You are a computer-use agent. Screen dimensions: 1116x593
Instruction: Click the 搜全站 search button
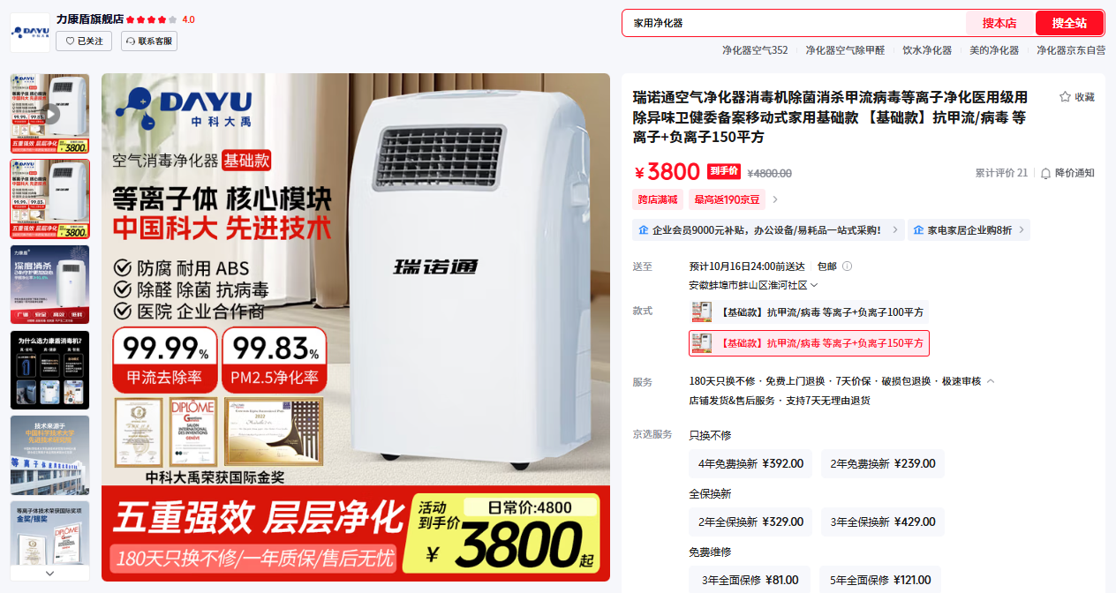(x=1069, y=23)
